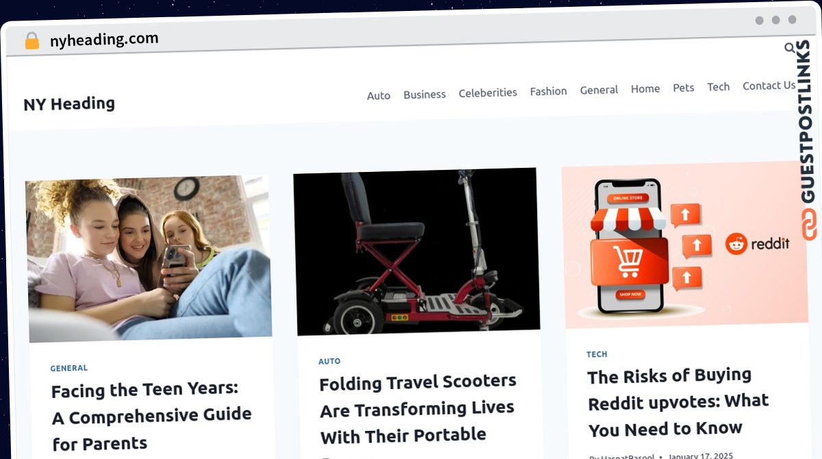This screenshot has height=459, width=822.
Task: Open the Fashion navigation link
Action: pyautogui.click(x=549, y=90)
